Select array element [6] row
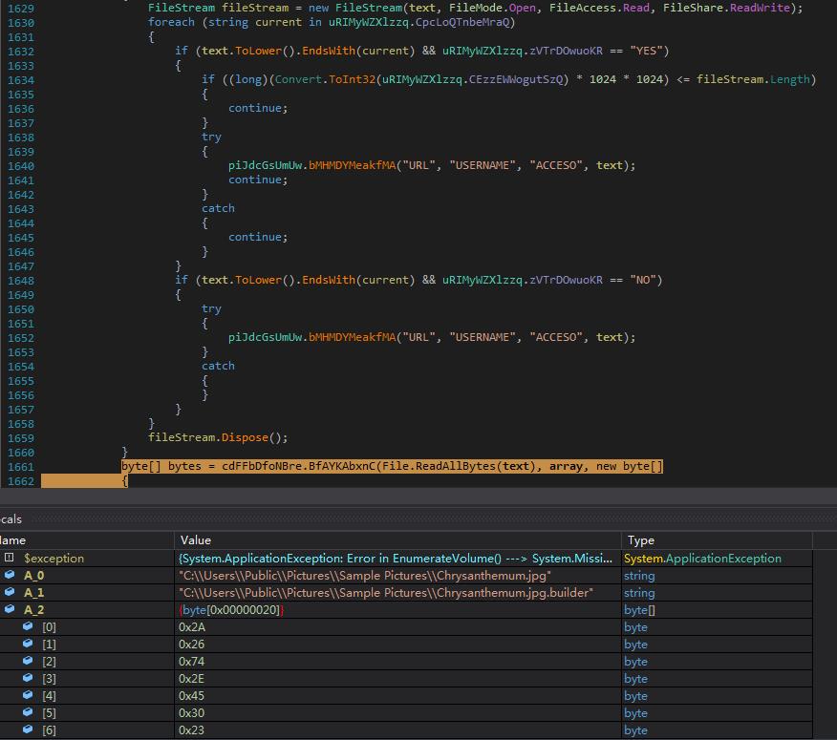Viewport: 837px width, 740px height. [x=406, y=729]
